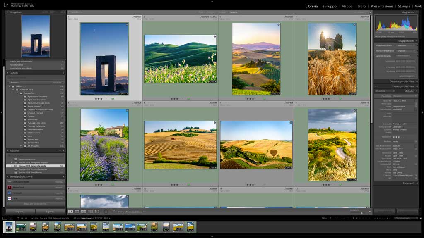Open people view in toolbar
424x238 pixels.
point(97,212)
